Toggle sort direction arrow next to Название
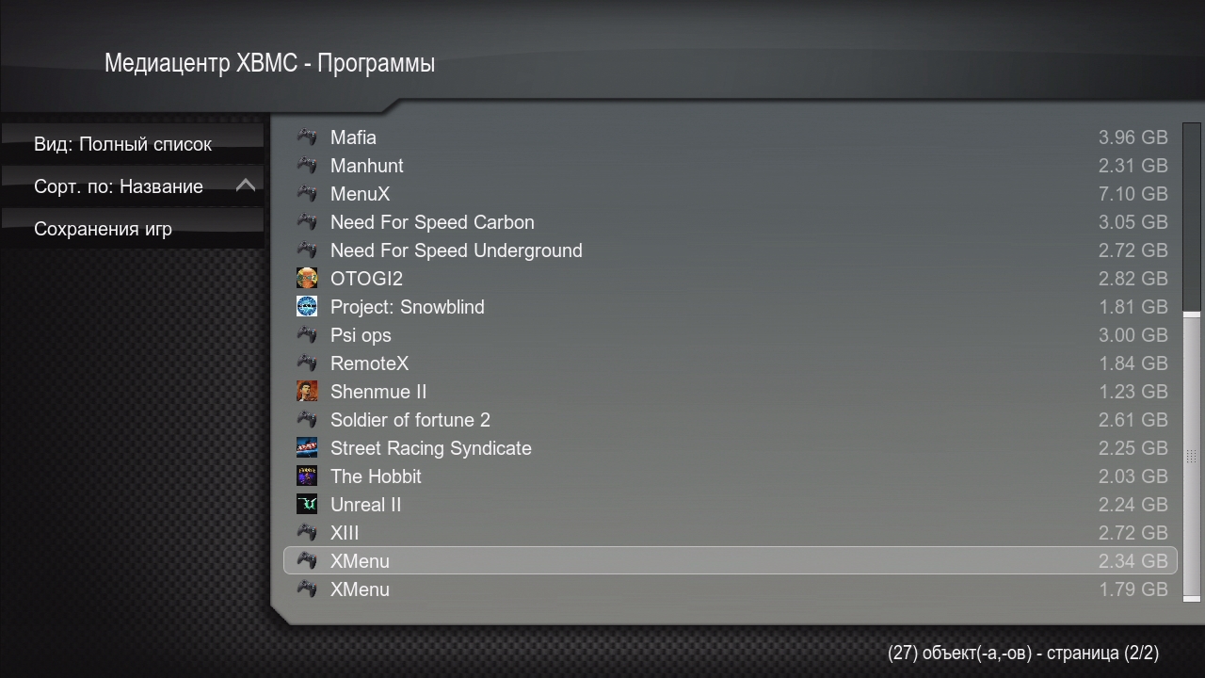This screenshot has height=678, width=1205. 246,186
